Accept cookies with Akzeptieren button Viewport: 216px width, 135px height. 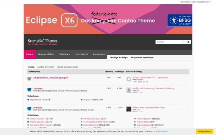coord(204,131)
